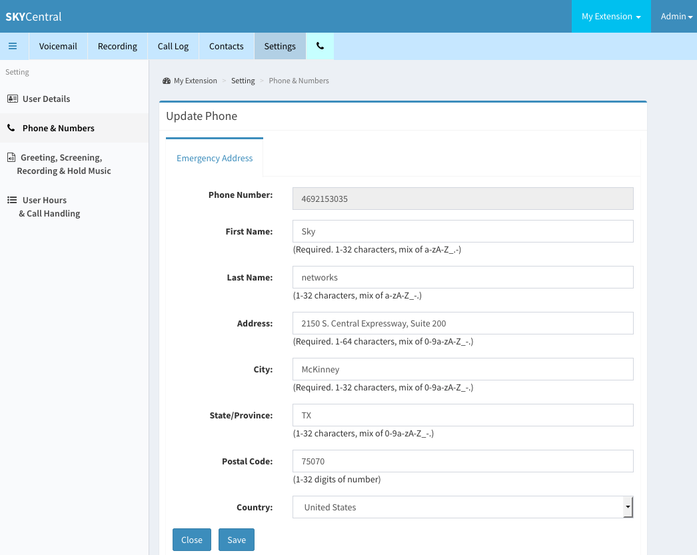Select Phone & Numbers in sidebar

74,128
